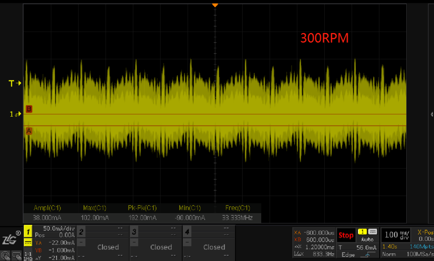Image resolution: width=434 pixels, height=261 pixels.
Task: Open Channel 3 settings panel
Action: (133, 232)
